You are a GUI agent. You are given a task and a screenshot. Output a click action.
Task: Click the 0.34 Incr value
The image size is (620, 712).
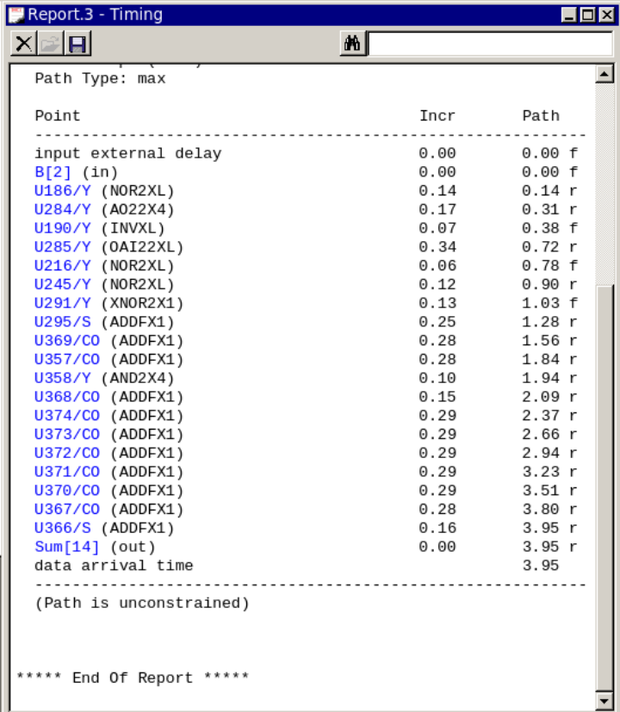(x=437, y=247)
